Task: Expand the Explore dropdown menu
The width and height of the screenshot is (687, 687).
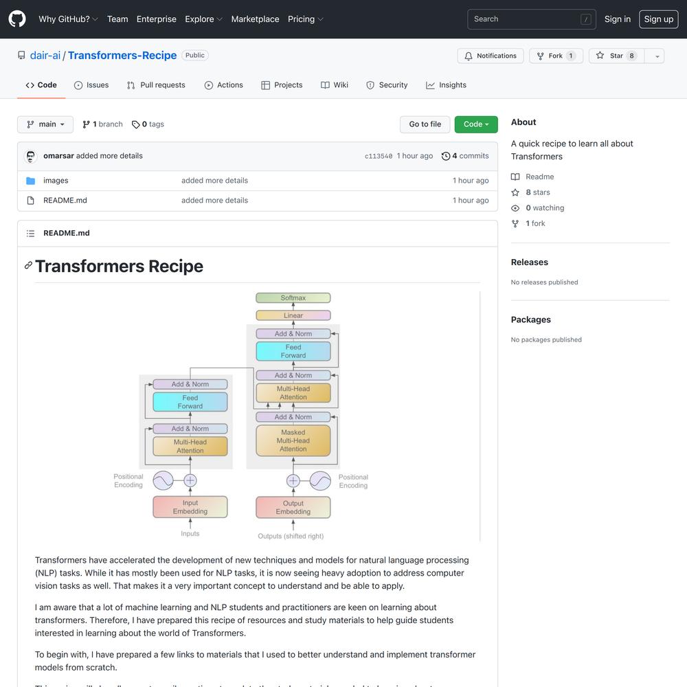Action: tap(204, 19)
